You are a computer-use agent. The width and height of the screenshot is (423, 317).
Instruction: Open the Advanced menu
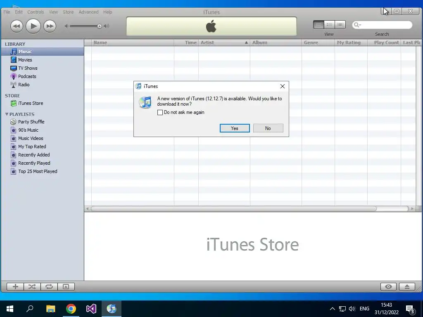tap(88, 12)
